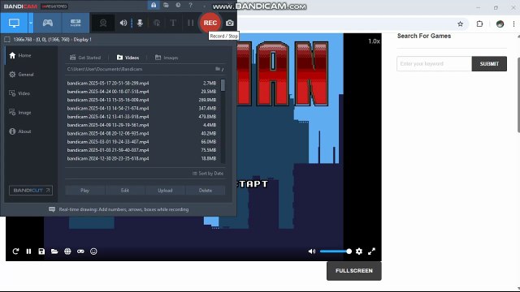Open the scheduled recording clock icon
Image resolution: width=520 pixels, height=292 pixels.
point(178,5)
